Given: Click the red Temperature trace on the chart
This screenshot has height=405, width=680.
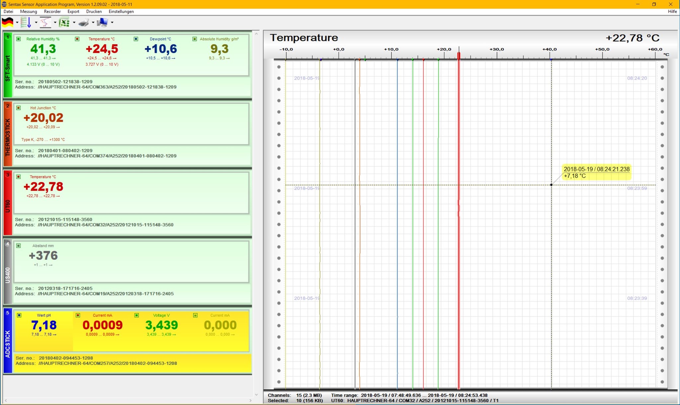Looking at the screenshot, I should pyautogui.click(x=459, y=232).
